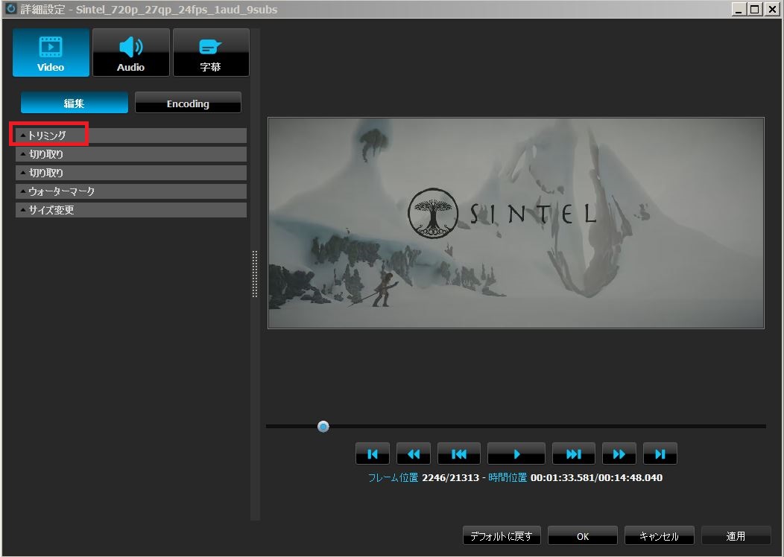Minimize the 詳細設定 window

click(x=739, y=9)
